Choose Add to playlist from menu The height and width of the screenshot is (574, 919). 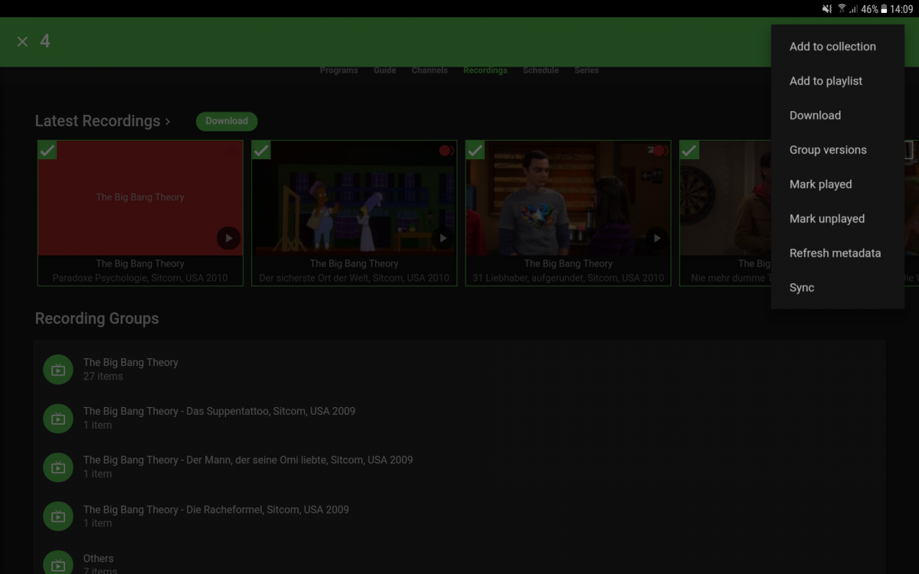(838, 81)
